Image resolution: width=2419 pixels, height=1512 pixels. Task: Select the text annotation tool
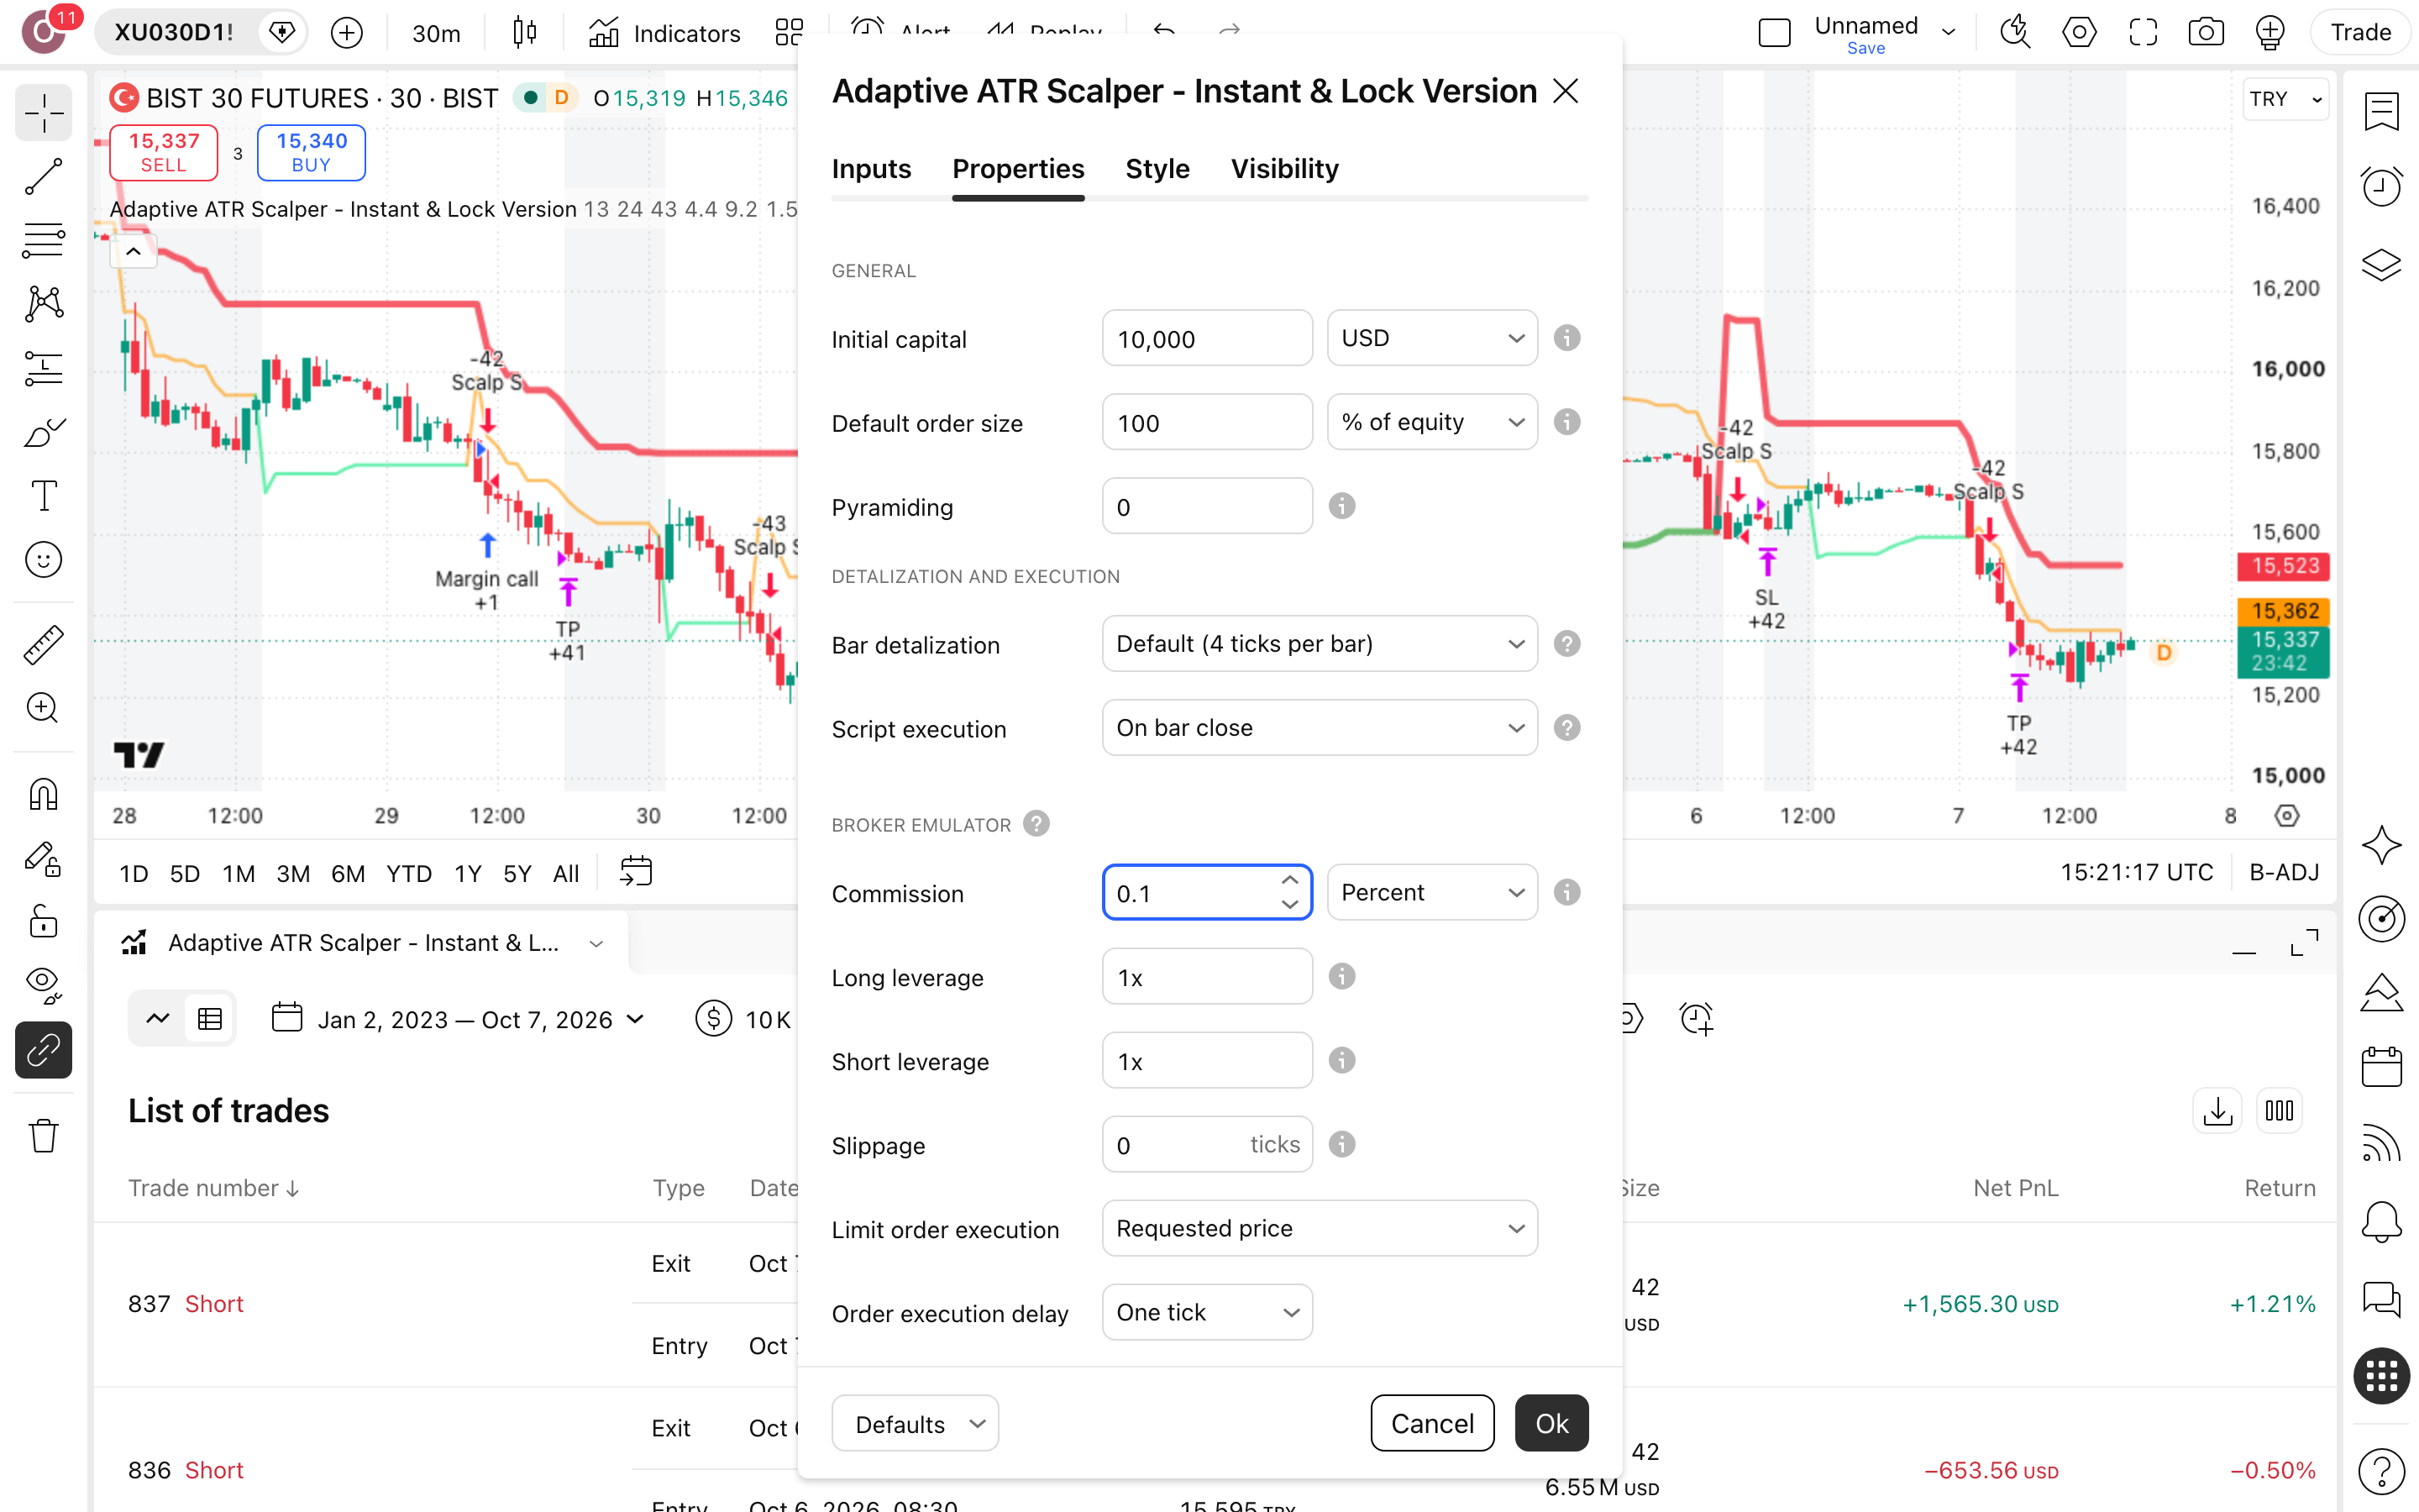(43, 496)
